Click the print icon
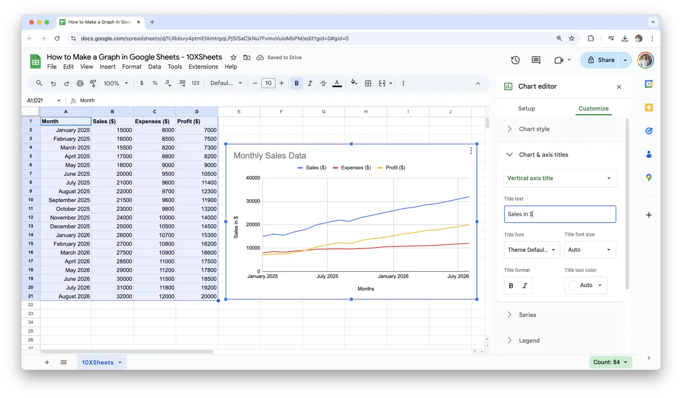Viewport: 682px width, 398px height. click(x=80, y=83)
